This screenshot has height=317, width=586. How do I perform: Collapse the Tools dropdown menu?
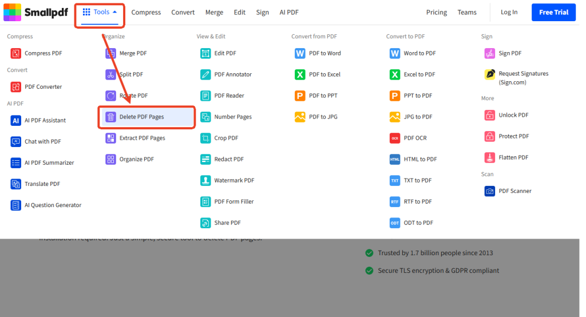click(100, 12)
